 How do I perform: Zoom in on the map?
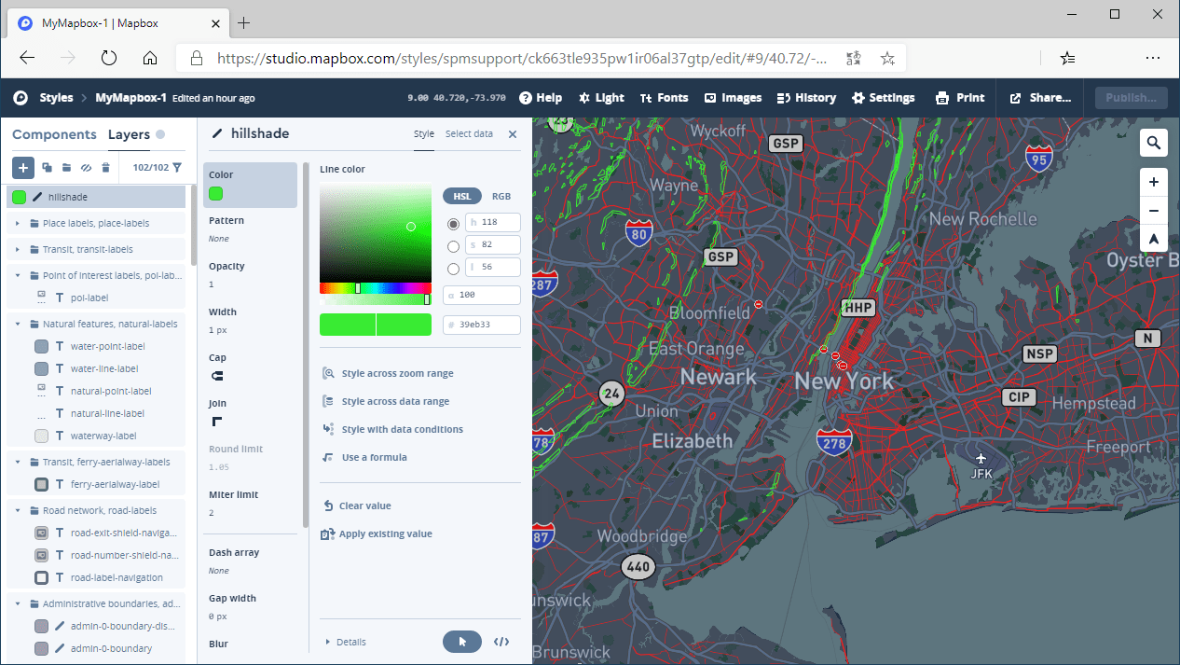(1154, 182)
